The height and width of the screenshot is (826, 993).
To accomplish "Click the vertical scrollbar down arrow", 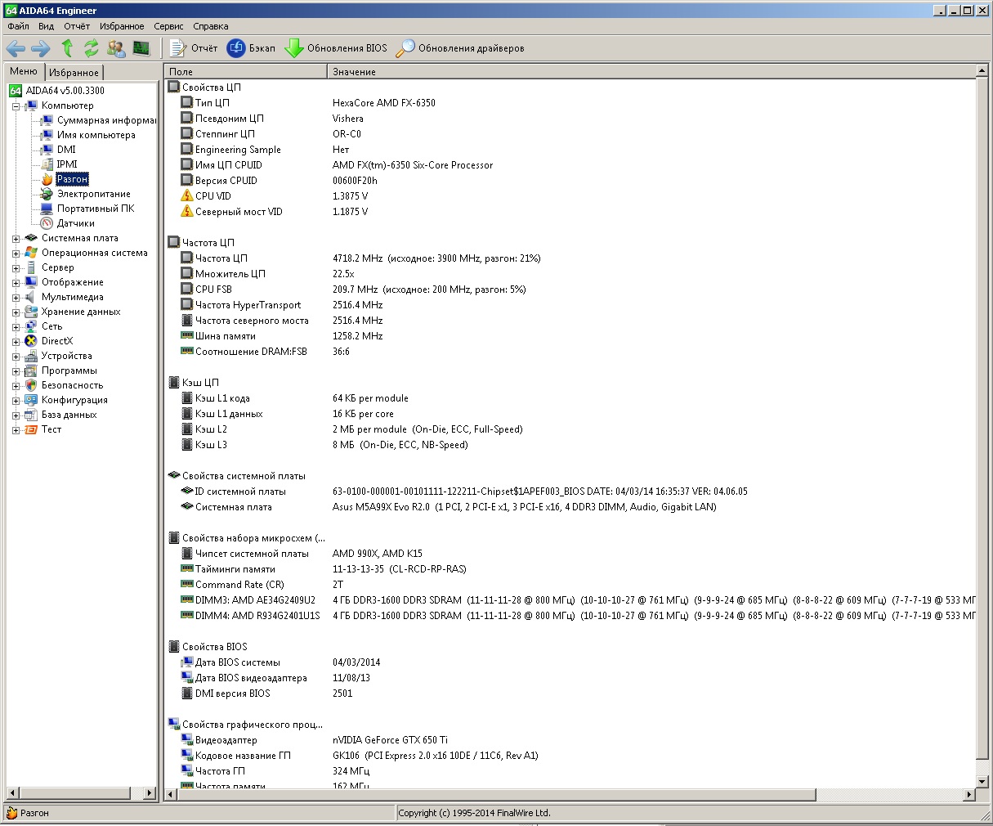I will click(x=982, y=780).
